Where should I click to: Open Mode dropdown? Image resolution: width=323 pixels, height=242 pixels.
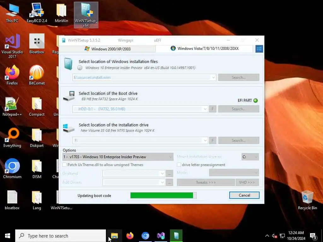pyautogui.click(x=234, y=173)
